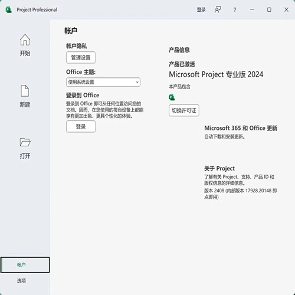Select the 帐户 tab in sidebar
The image size is (295, 295).
[25, 265]
